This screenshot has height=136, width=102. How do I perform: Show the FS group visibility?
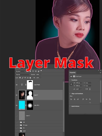17,128
